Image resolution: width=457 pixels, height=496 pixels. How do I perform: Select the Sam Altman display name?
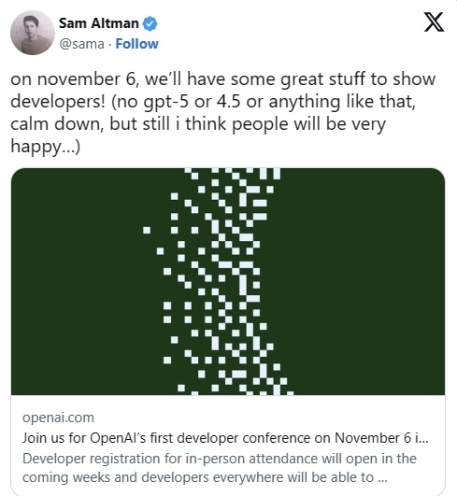click(99, 23)
